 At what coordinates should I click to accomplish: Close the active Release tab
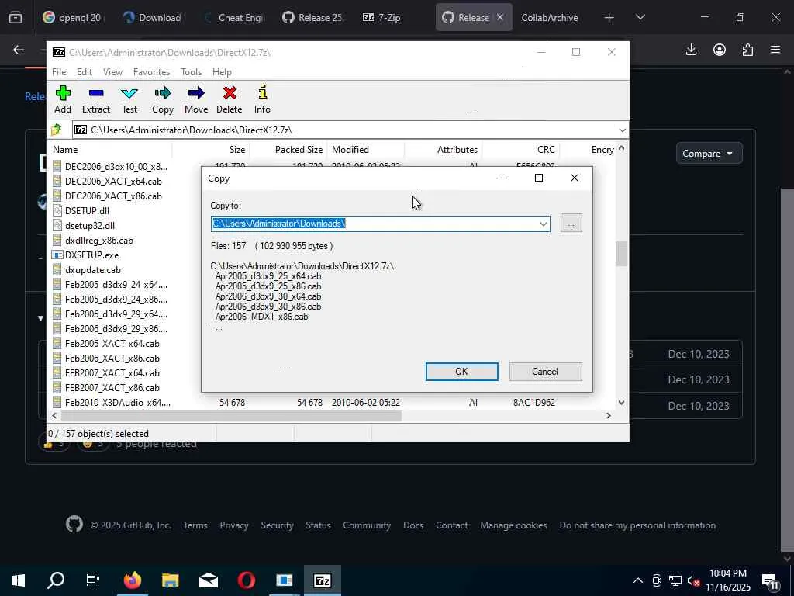(x=500, y=17)
